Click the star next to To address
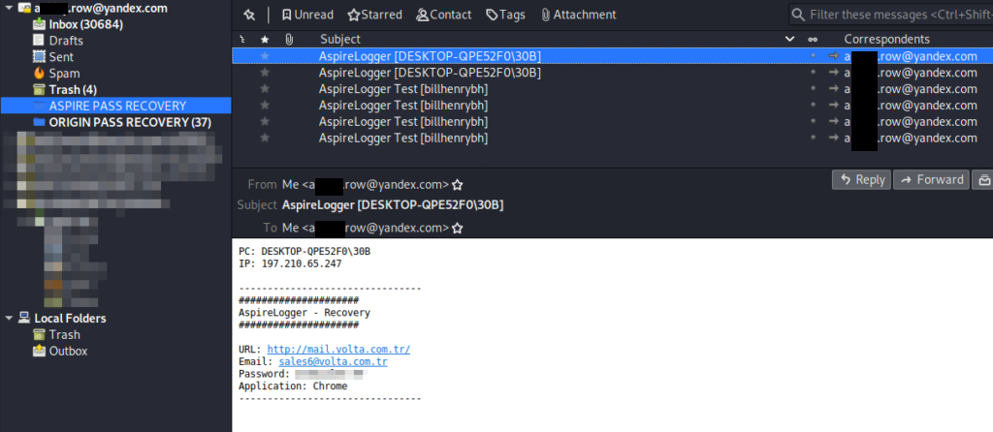 [458, 228]
